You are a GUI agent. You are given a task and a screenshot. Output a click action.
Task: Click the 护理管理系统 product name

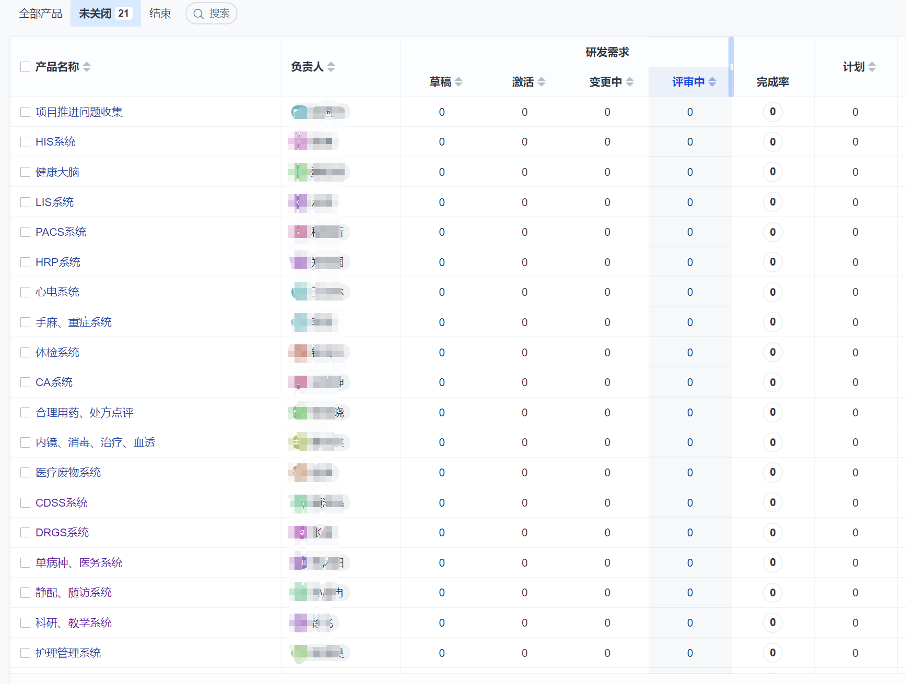coord(68,653)
